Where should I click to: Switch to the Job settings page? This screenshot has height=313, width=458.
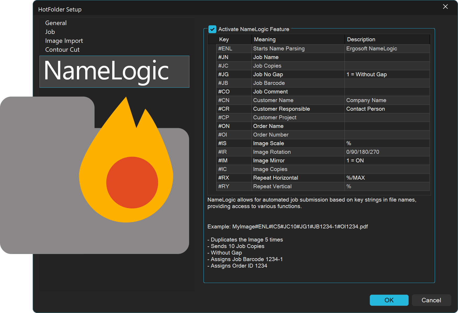pyautogui.click(x=50, y=32)
